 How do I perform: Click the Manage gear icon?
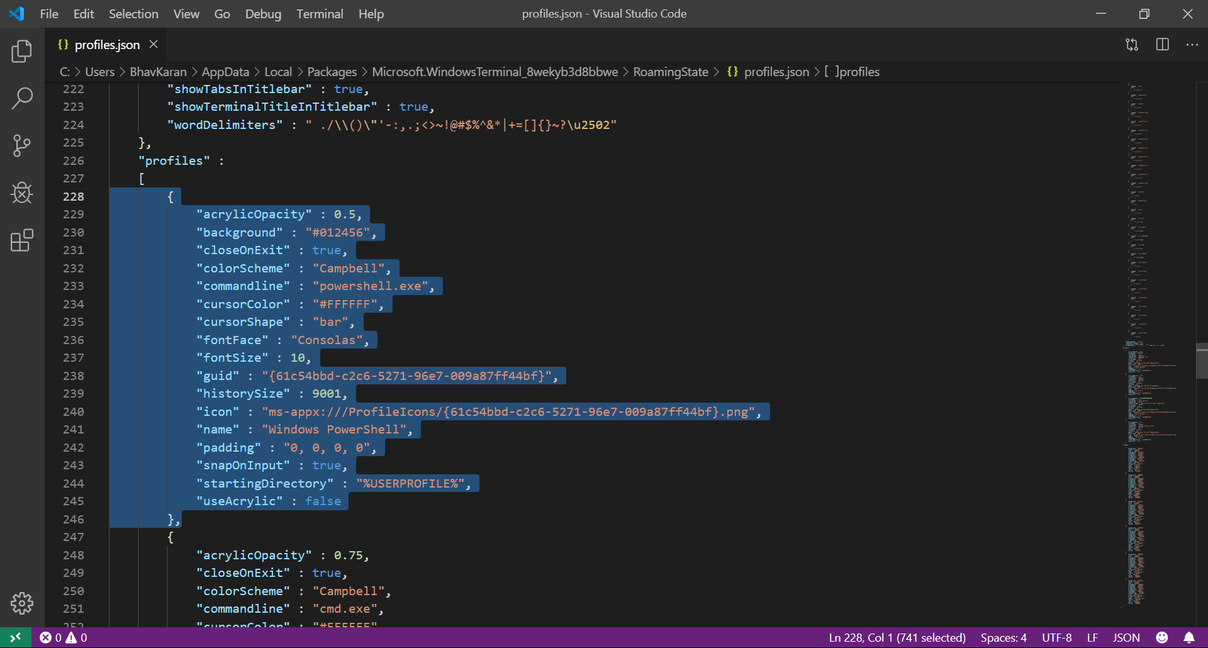pyautogui.click(x=22, y=603)
